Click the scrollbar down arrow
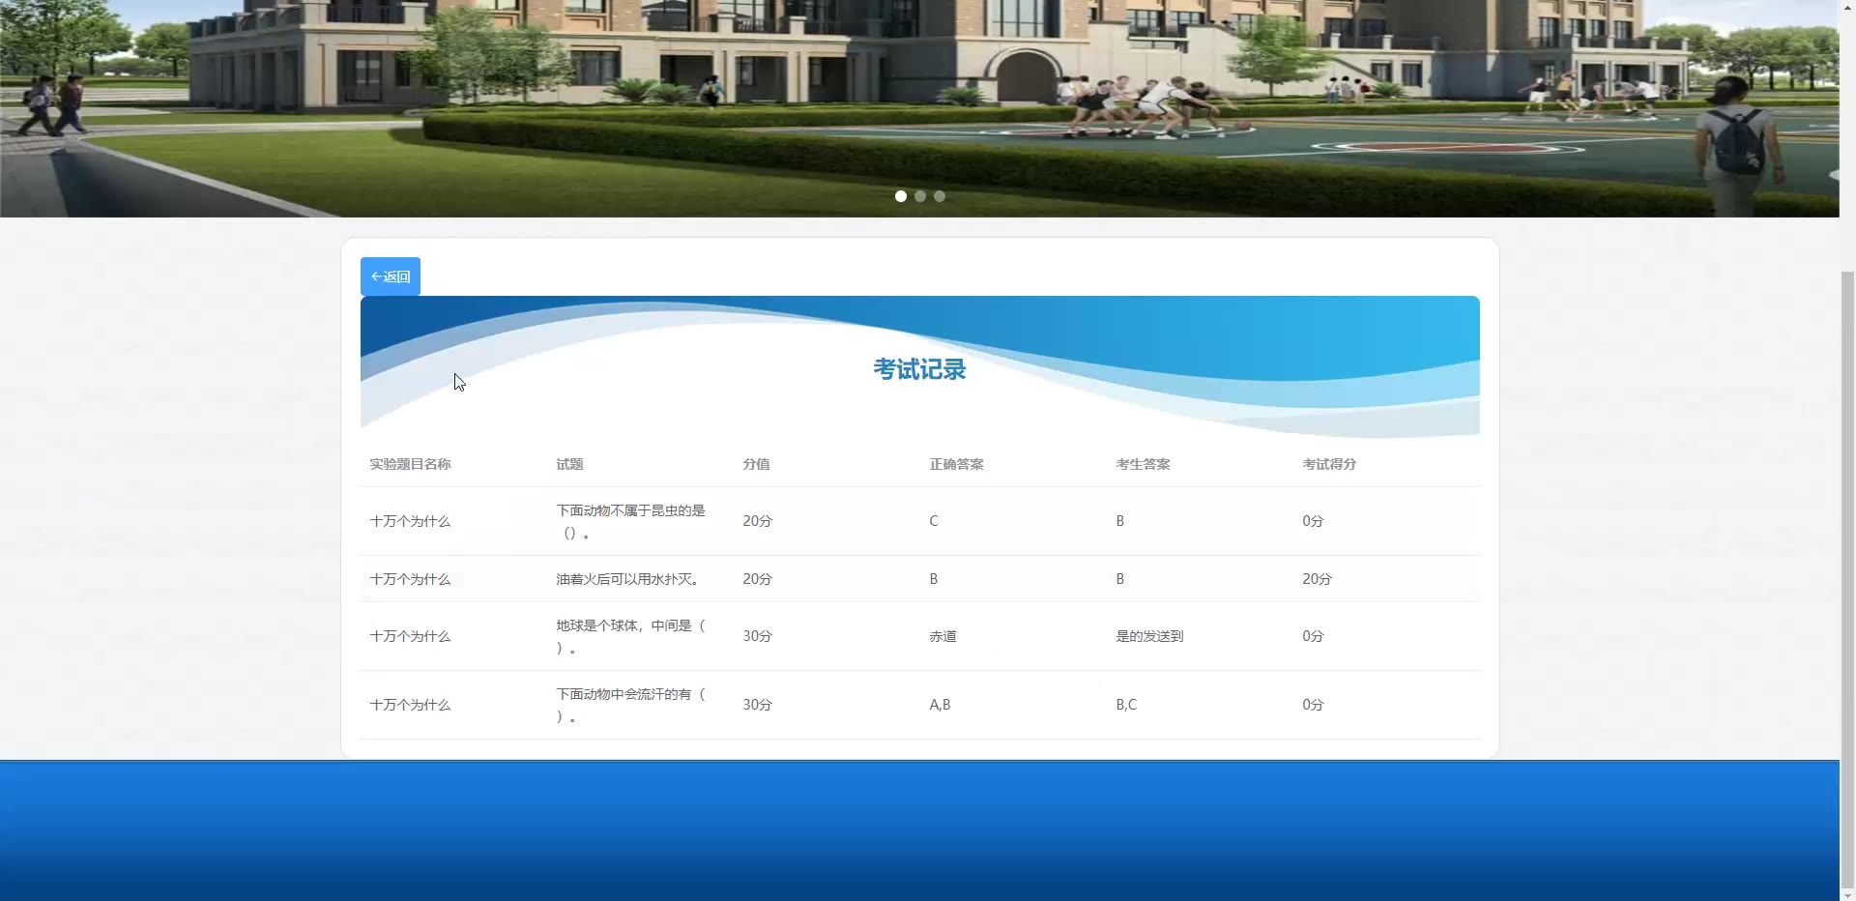The height and width of the screenshot is (901, 1856). [x=1847, y=894]
